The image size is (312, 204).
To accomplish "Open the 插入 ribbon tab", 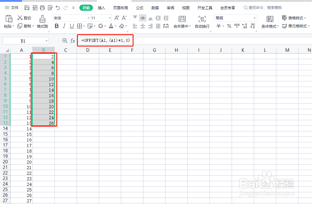I will click(x=102, y=8).
